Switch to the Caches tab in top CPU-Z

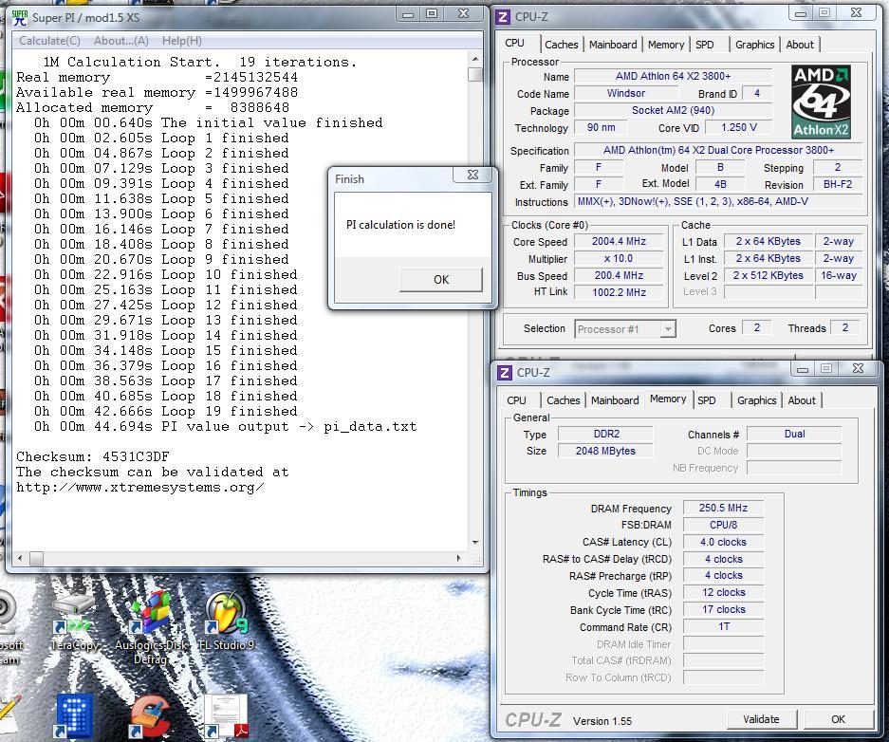562,45
